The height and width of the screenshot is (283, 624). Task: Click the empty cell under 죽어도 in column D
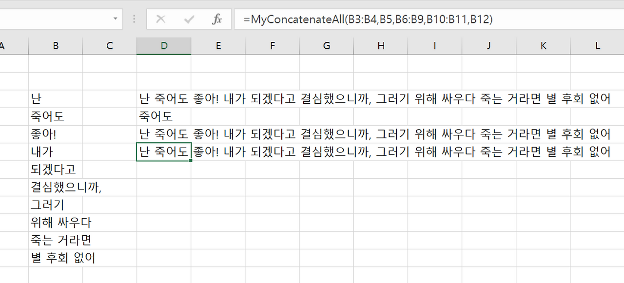[164, 169]
